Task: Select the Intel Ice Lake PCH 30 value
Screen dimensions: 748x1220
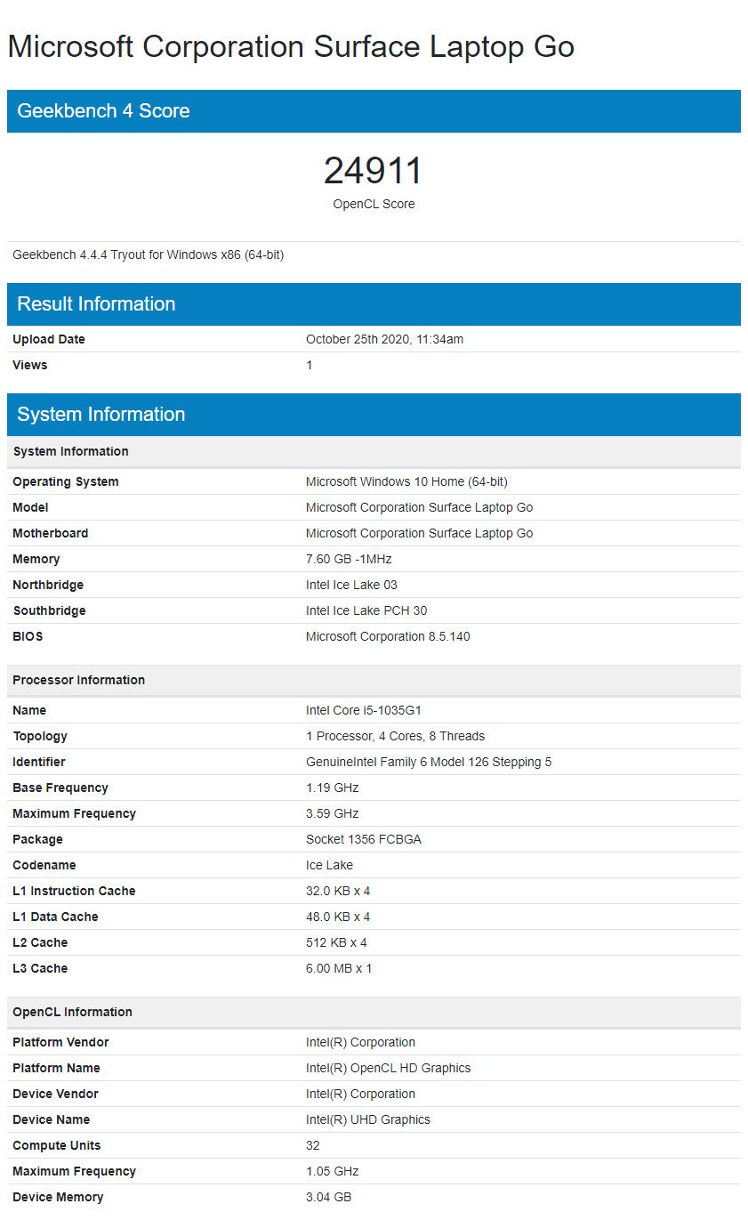Action: [x=366, y=610]
